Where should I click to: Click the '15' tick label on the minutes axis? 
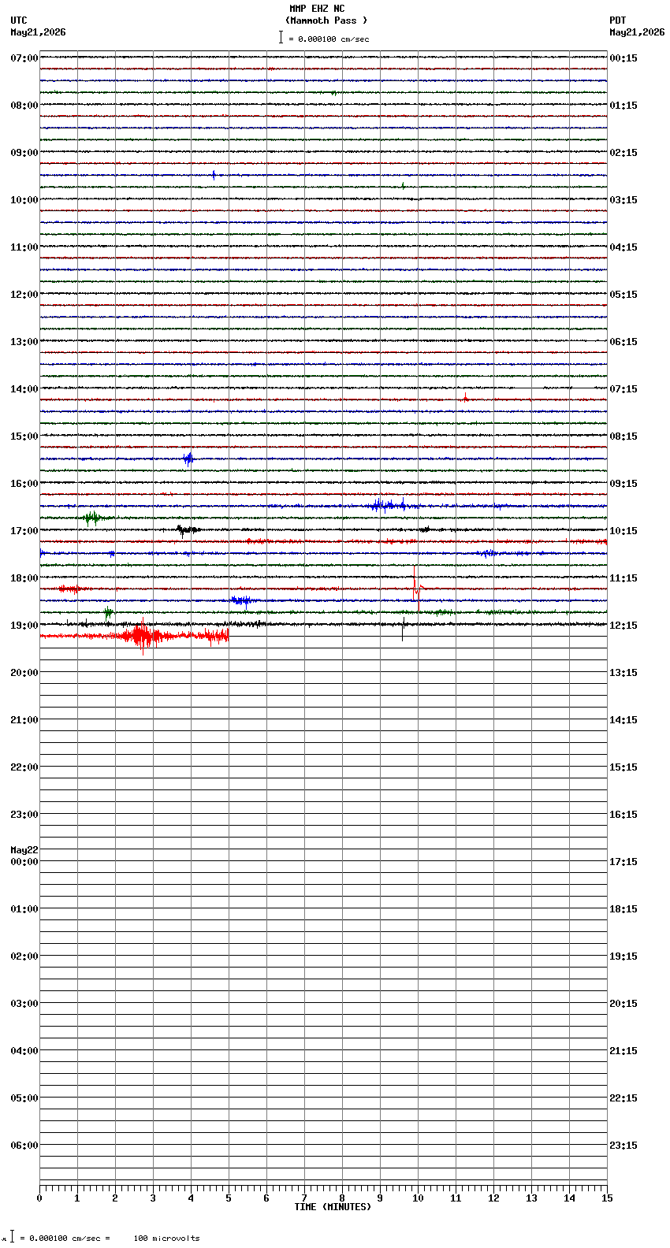tap(607, 1198)
